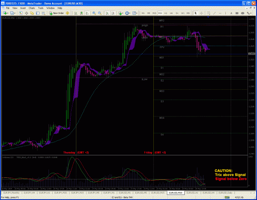Select the active EURUSD,M30 tab

(176, 193)
